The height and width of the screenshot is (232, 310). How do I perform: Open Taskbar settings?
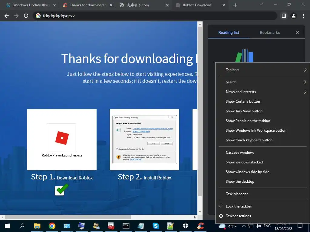point(262,216)
